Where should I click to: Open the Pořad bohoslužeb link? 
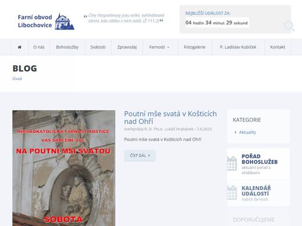tap(260, 159)
